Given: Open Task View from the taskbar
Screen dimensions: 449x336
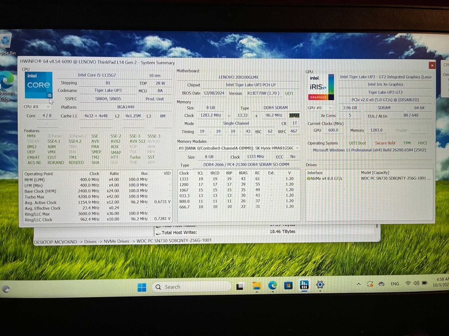Looking at the screenshot, I should point(240,286).
